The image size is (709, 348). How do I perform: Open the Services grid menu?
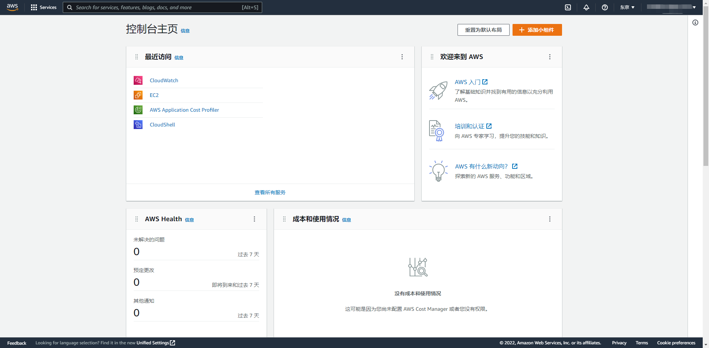[x=44, y=7]
